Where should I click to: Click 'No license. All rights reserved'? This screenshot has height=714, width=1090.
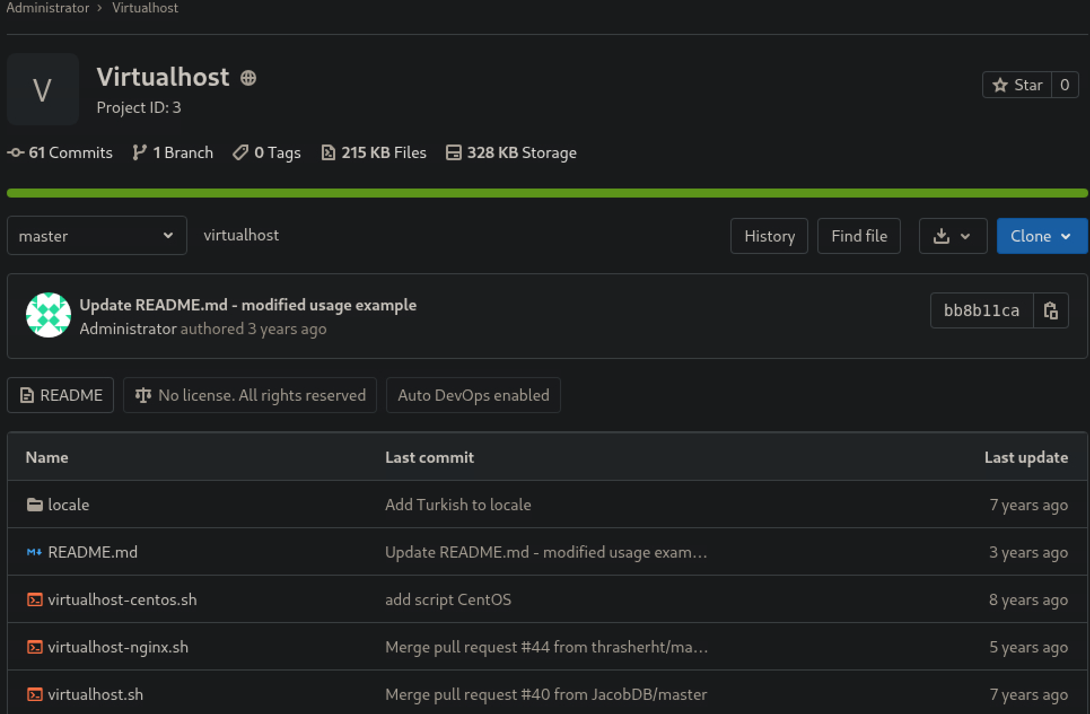(x=250, y=395)
